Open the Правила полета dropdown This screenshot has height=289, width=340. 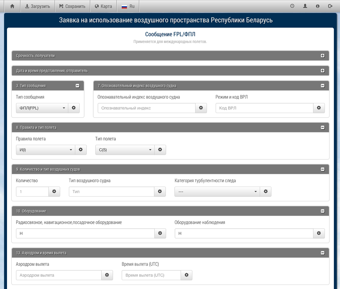tap(45, 150)
